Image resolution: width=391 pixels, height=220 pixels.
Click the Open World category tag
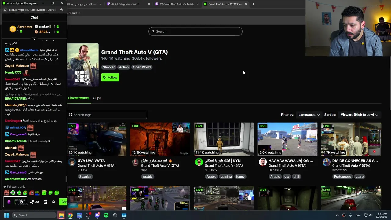[x=142, y=67]
